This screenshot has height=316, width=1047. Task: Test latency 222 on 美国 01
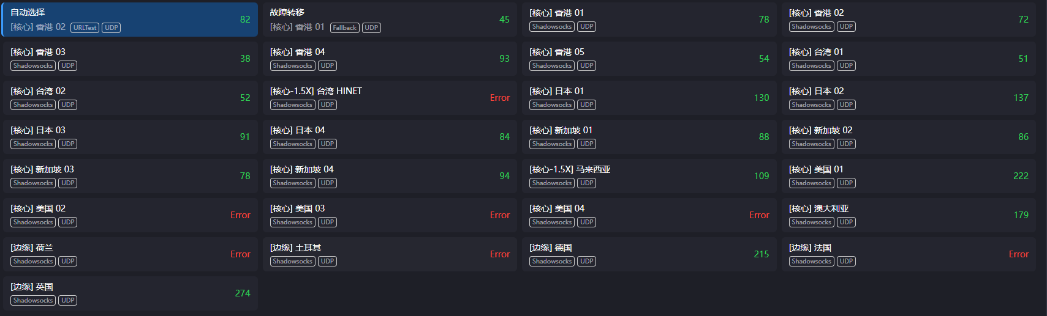[1021, 176]
